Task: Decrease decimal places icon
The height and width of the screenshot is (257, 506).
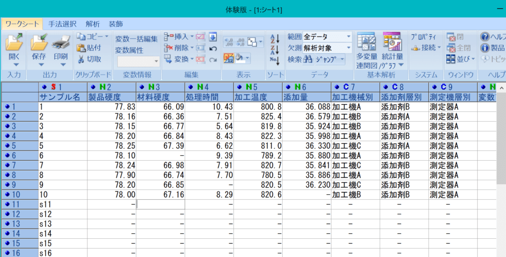Action: pyautogui.click(x=229, y=42)
